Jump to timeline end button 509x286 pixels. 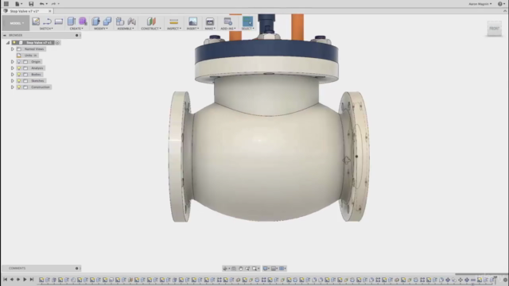coord(32,280)
